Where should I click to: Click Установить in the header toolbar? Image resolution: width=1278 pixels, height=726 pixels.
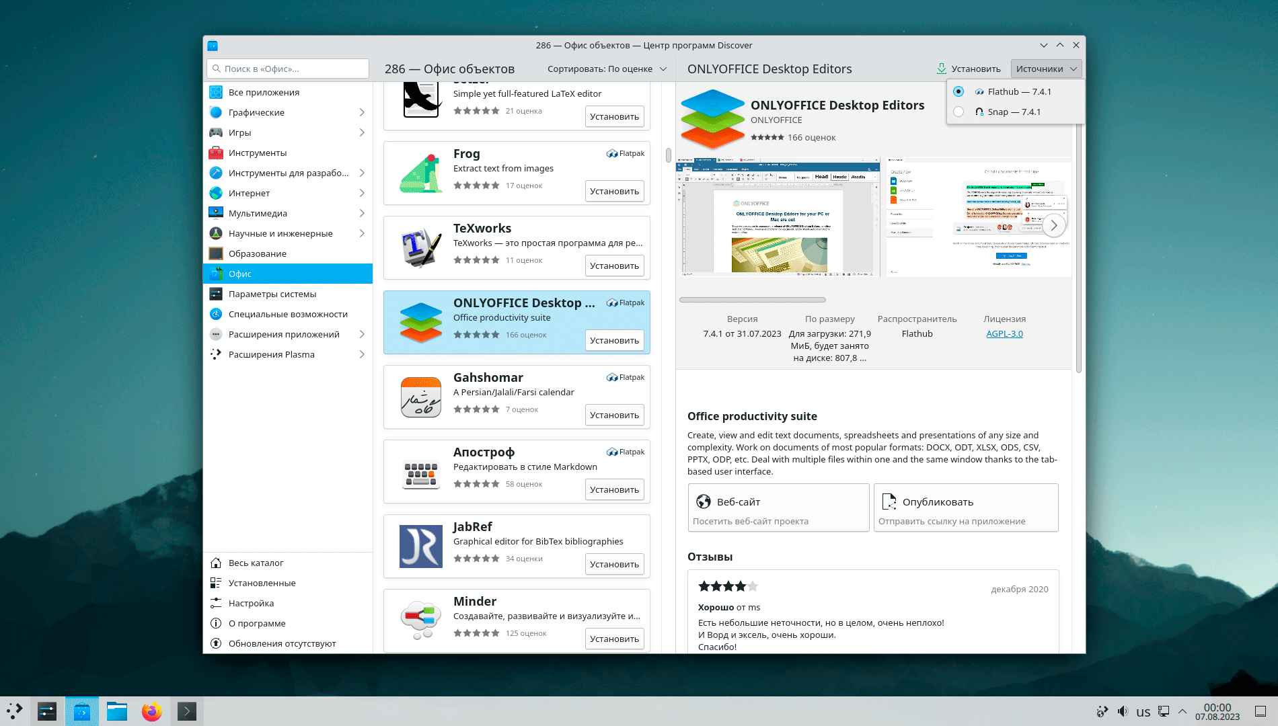(969, 69)
